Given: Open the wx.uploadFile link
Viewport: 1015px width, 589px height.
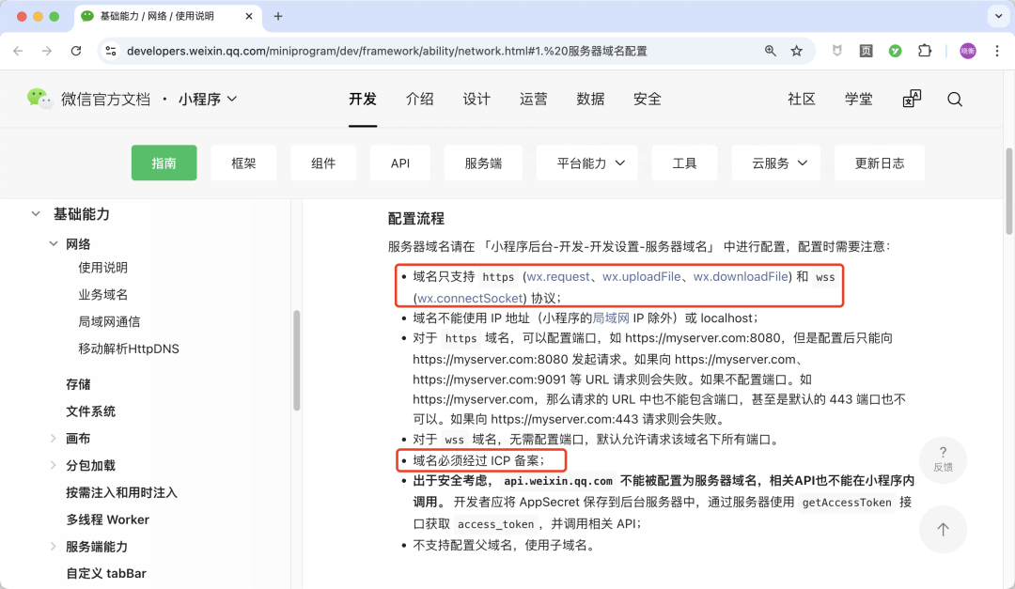Looking at the screenshot, I should (x=642, y=276).
